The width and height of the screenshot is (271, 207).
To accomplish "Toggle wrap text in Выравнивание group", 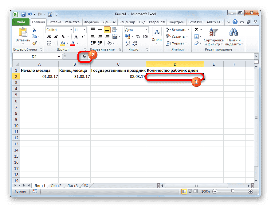I will coord(114,29).
